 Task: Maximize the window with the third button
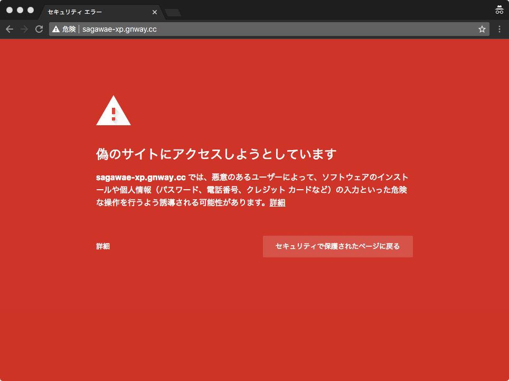tap(31, 10)
